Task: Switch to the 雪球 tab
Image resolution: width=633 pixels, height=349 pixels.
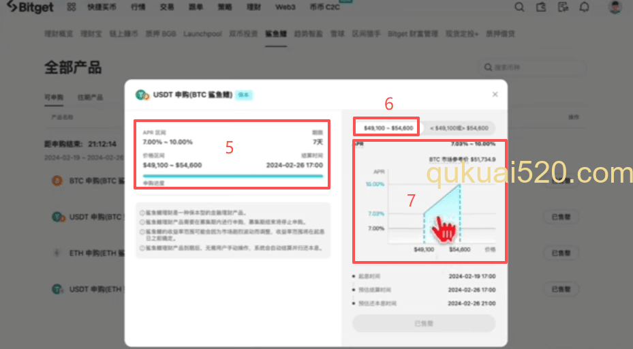Action: click(337, 34)
